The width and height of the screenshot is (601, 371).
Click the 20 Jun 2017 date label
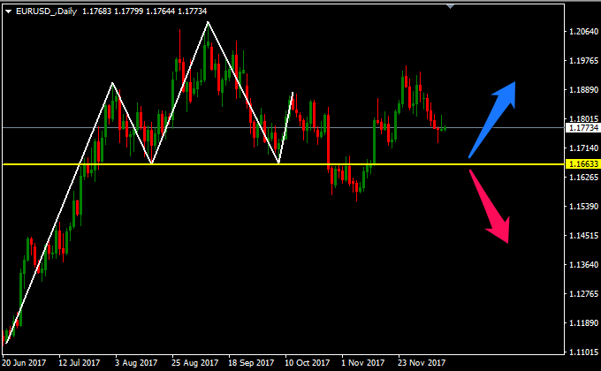click(x=24, y=362)
